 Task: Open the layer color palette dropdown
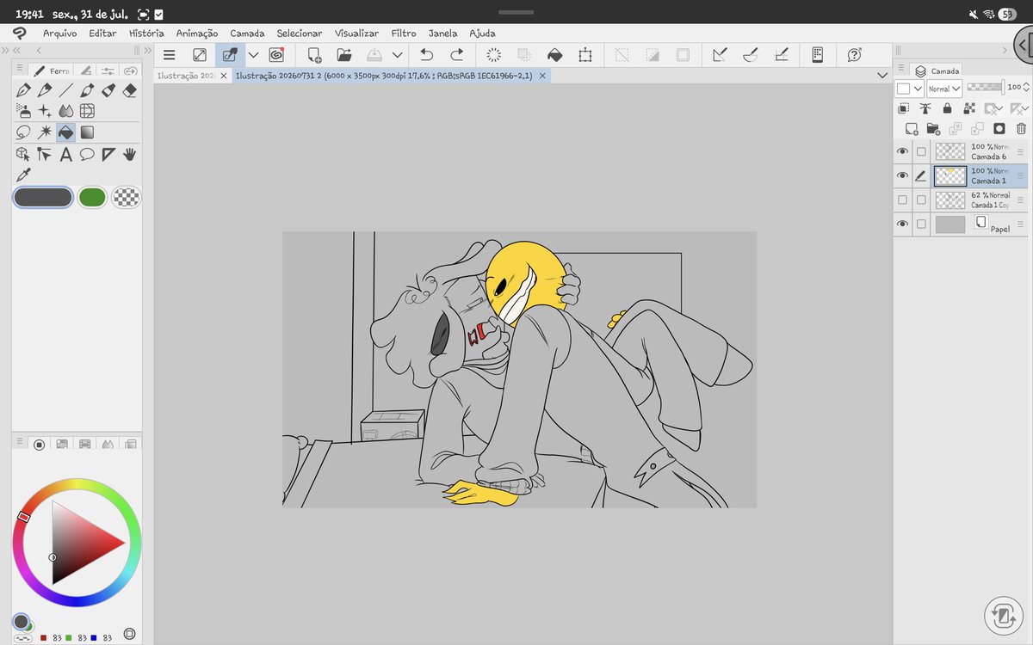(x=910, y=89)
